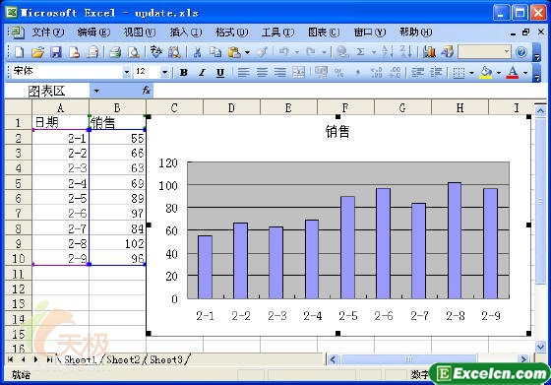
Task: Expand the font size dropdown
Action: coord(164,73)
